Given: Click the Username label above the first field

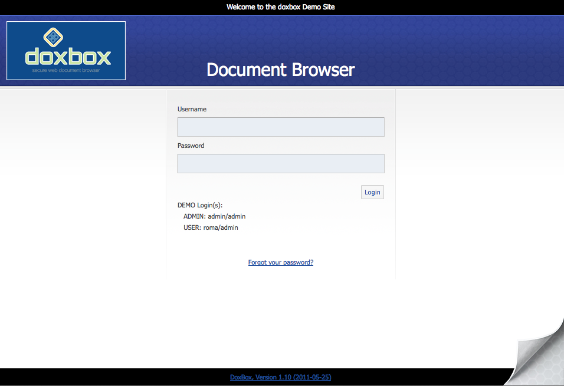Looking at the screenshot, I should [192, 109].
